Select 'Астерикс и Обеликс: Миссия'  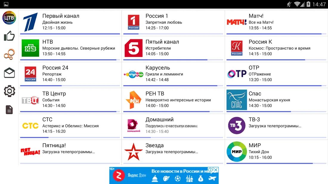click(70, 126)
